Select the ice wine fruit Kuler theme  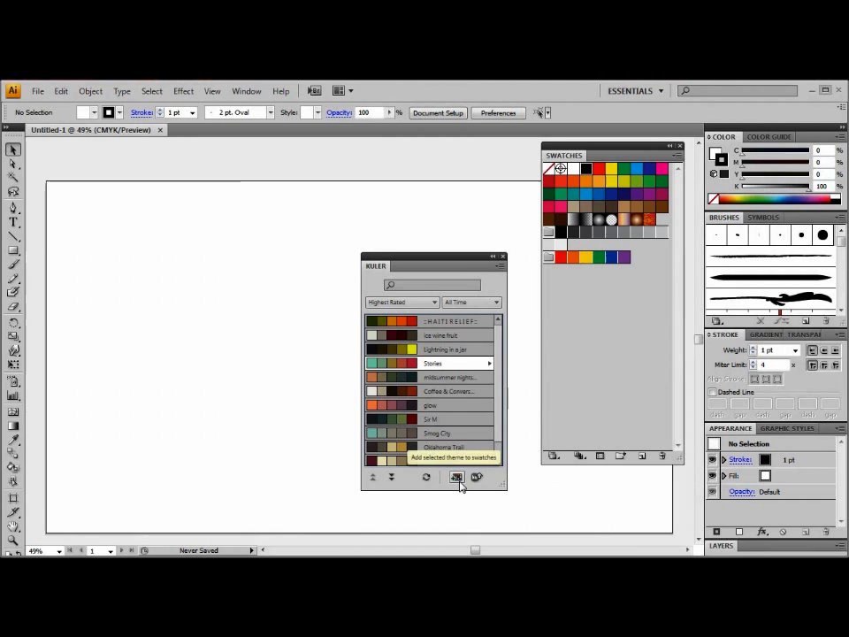coord(430,335)
